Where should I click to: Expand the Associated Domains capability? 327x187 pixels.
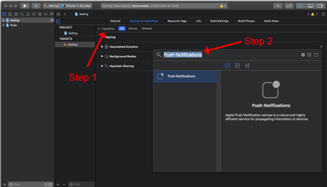(102, 47)
